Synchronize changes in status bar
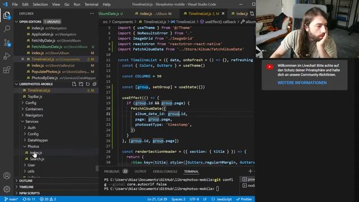Screen dimensions: 359x202 point(29,199)
